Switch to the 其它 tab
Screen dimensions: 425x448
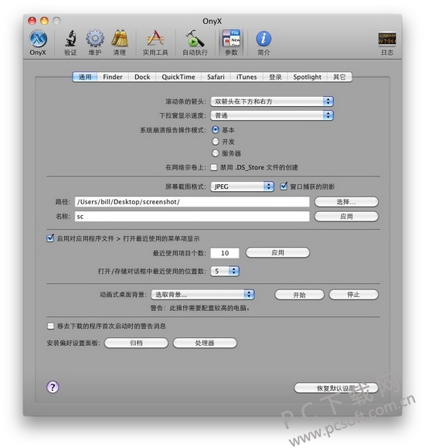[x=339, y=77]
